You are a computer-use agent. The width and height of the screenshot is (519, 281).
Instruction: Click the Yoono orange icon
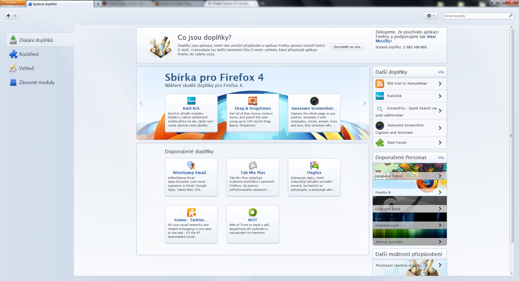(x=191, y=212)
